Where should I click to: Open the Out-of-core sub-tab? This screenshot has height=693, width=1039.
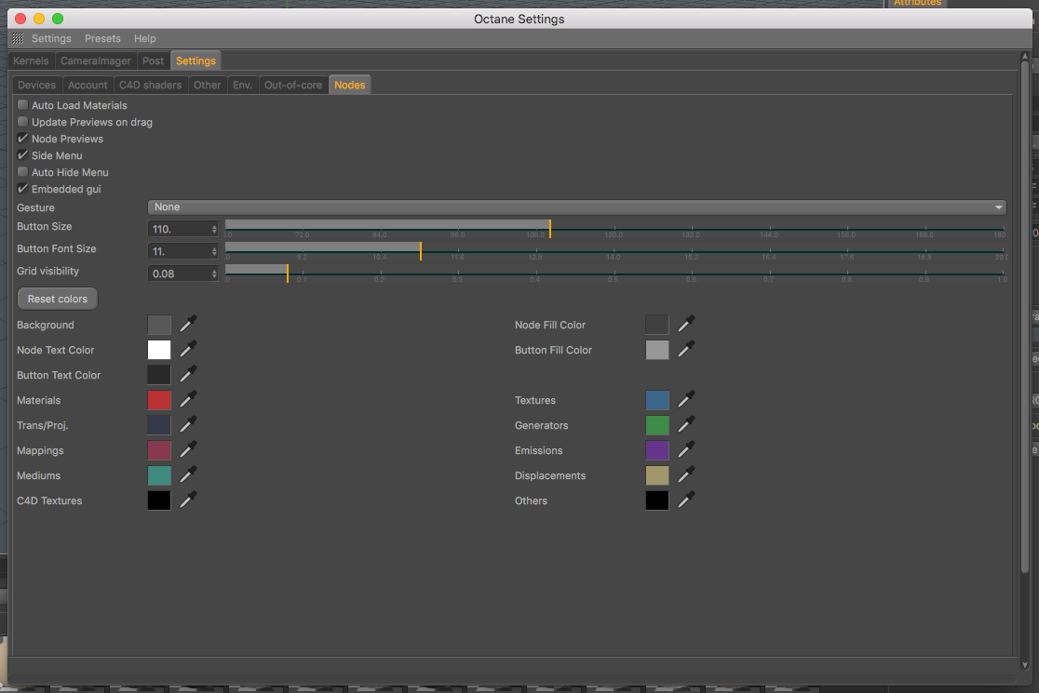[293, 85]
